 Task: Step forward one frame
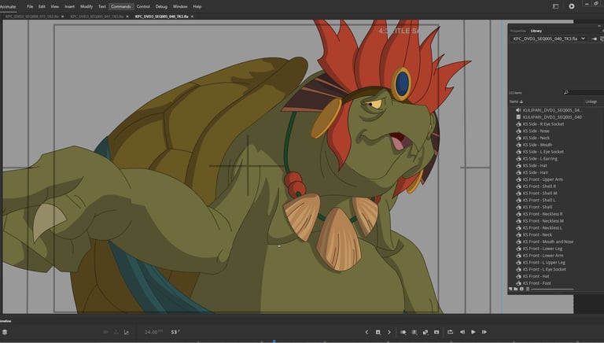[x=484, y=332]
